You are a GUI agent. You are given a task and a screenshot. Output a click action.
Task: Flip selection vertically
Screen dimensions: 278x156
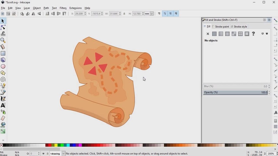[39, 14]
